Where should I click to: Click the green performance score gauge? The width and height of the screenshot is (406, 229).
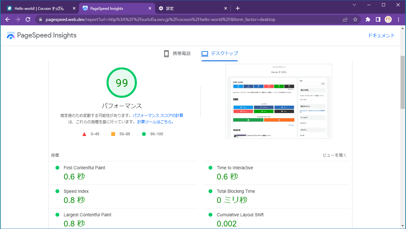(x=121, y=82)
